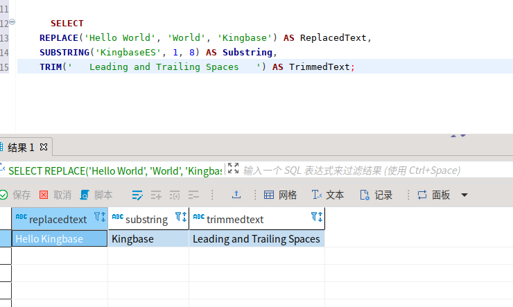Image resolution: width=513 pixels, height=307 pixels.
Task: Open the 脚本 (Script) generator
Action: (96, 195)
